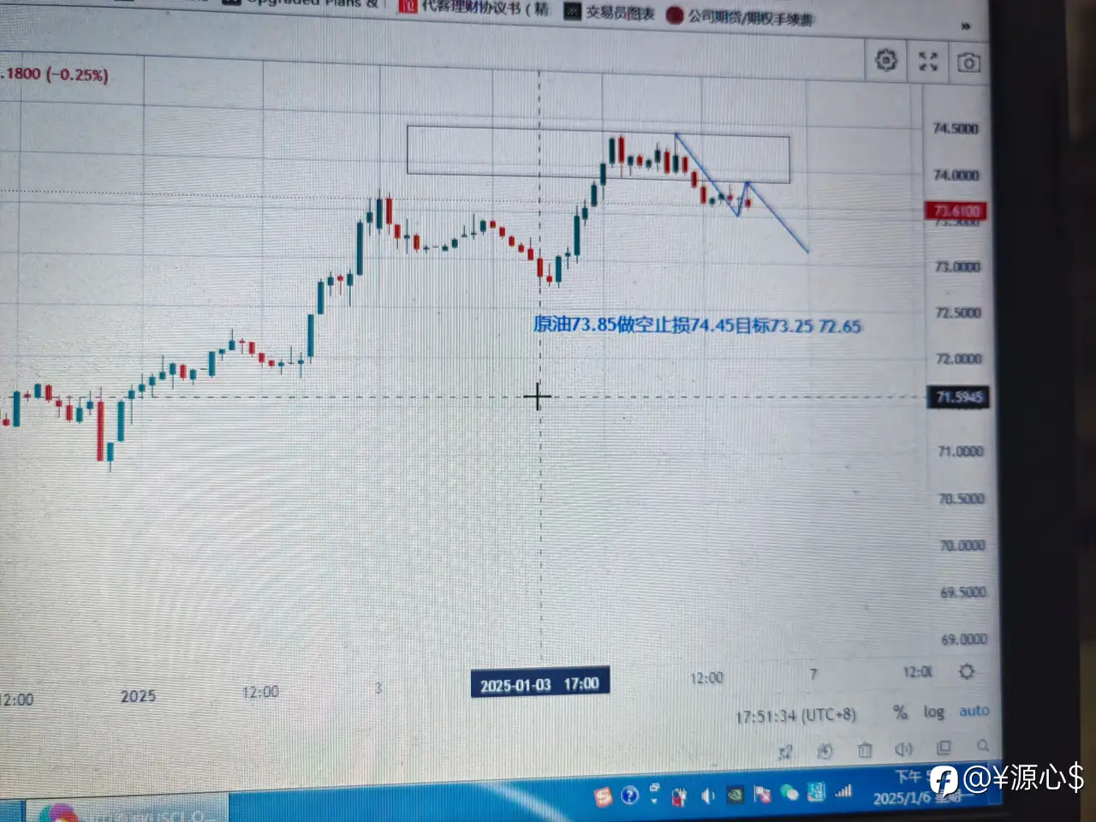Screen dimensions: 1096x822
Task: Click the blue question mark help tray icon
Action: pyautogui.click(x=629, y=795)
